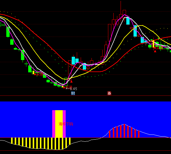
Task: Click the red 涨 badge icon
Action: pyautogui.click(x=109, y=93)
